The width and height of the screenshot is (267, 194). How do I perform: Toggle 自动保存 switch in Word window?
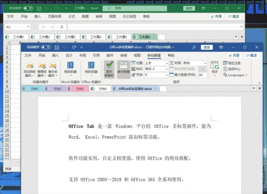click(x=46, y=47)
